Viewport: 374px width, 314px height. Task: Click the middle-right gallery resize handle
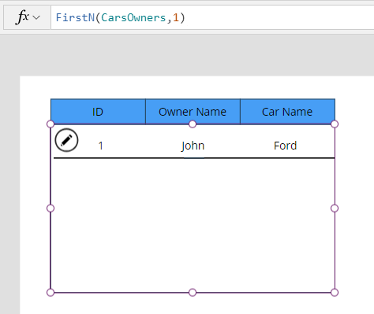pos(335,209)
